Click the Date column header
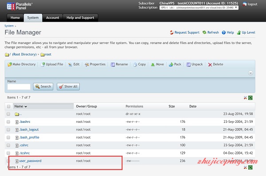266x176 pixels. click(193, 106)
